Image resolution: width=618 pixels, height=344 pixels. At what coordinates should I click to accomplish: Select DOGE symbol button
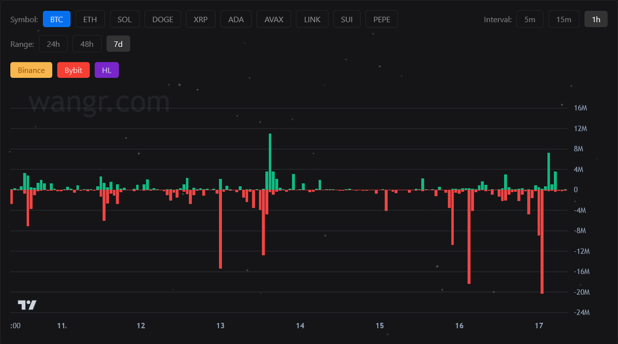(163, 19)
